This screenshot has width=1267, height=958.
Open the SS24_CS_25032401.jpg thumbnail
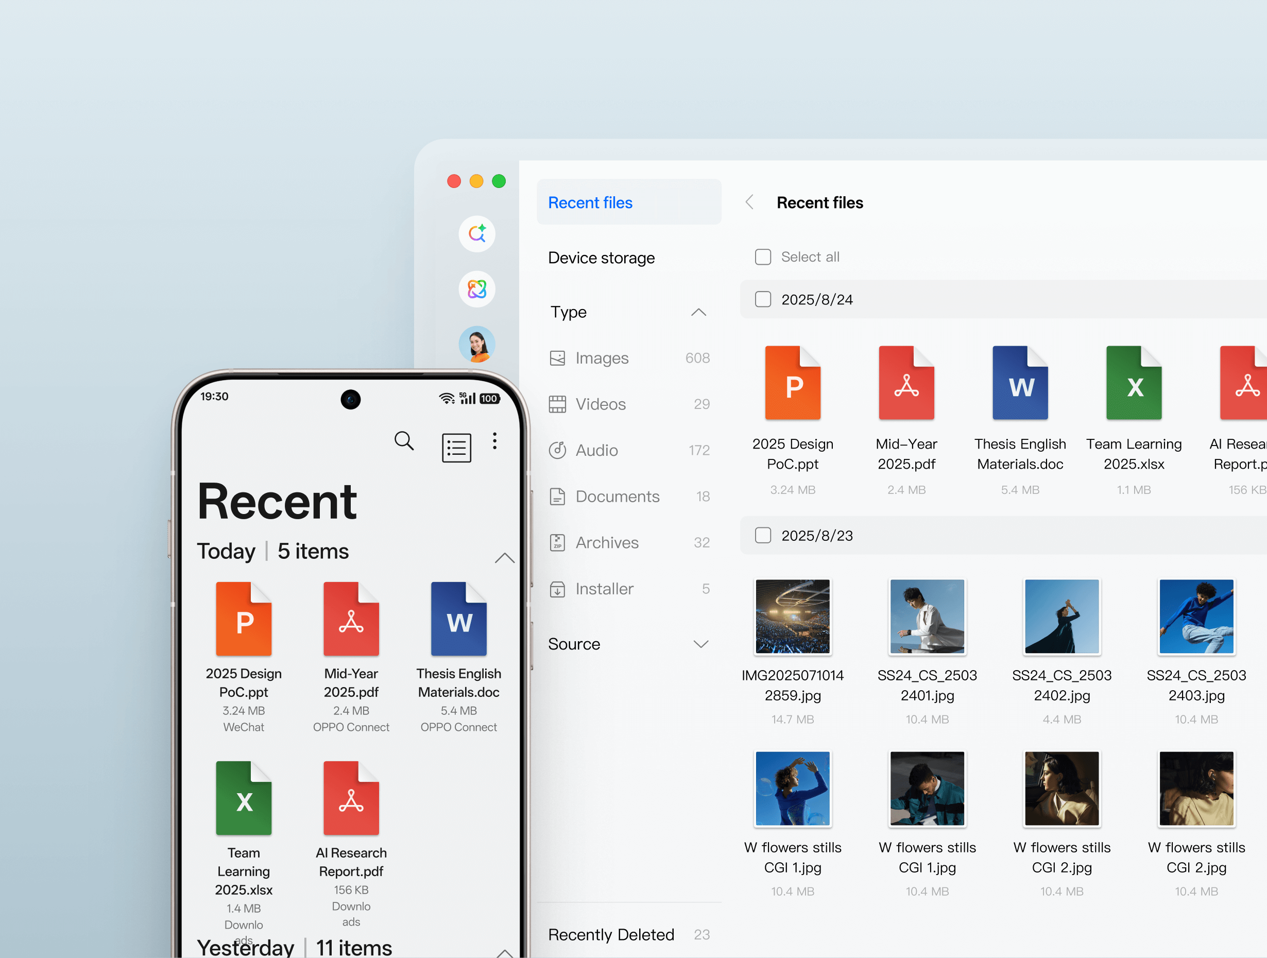pos(927,617)
